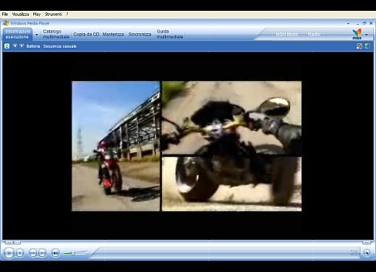Image resolution: width=376 pixels, height=272 pixels.
Task: Click the volume slider handle
Action: click(73, 253)
